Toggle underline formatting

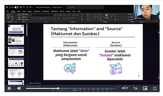click(x=38, y=18)
